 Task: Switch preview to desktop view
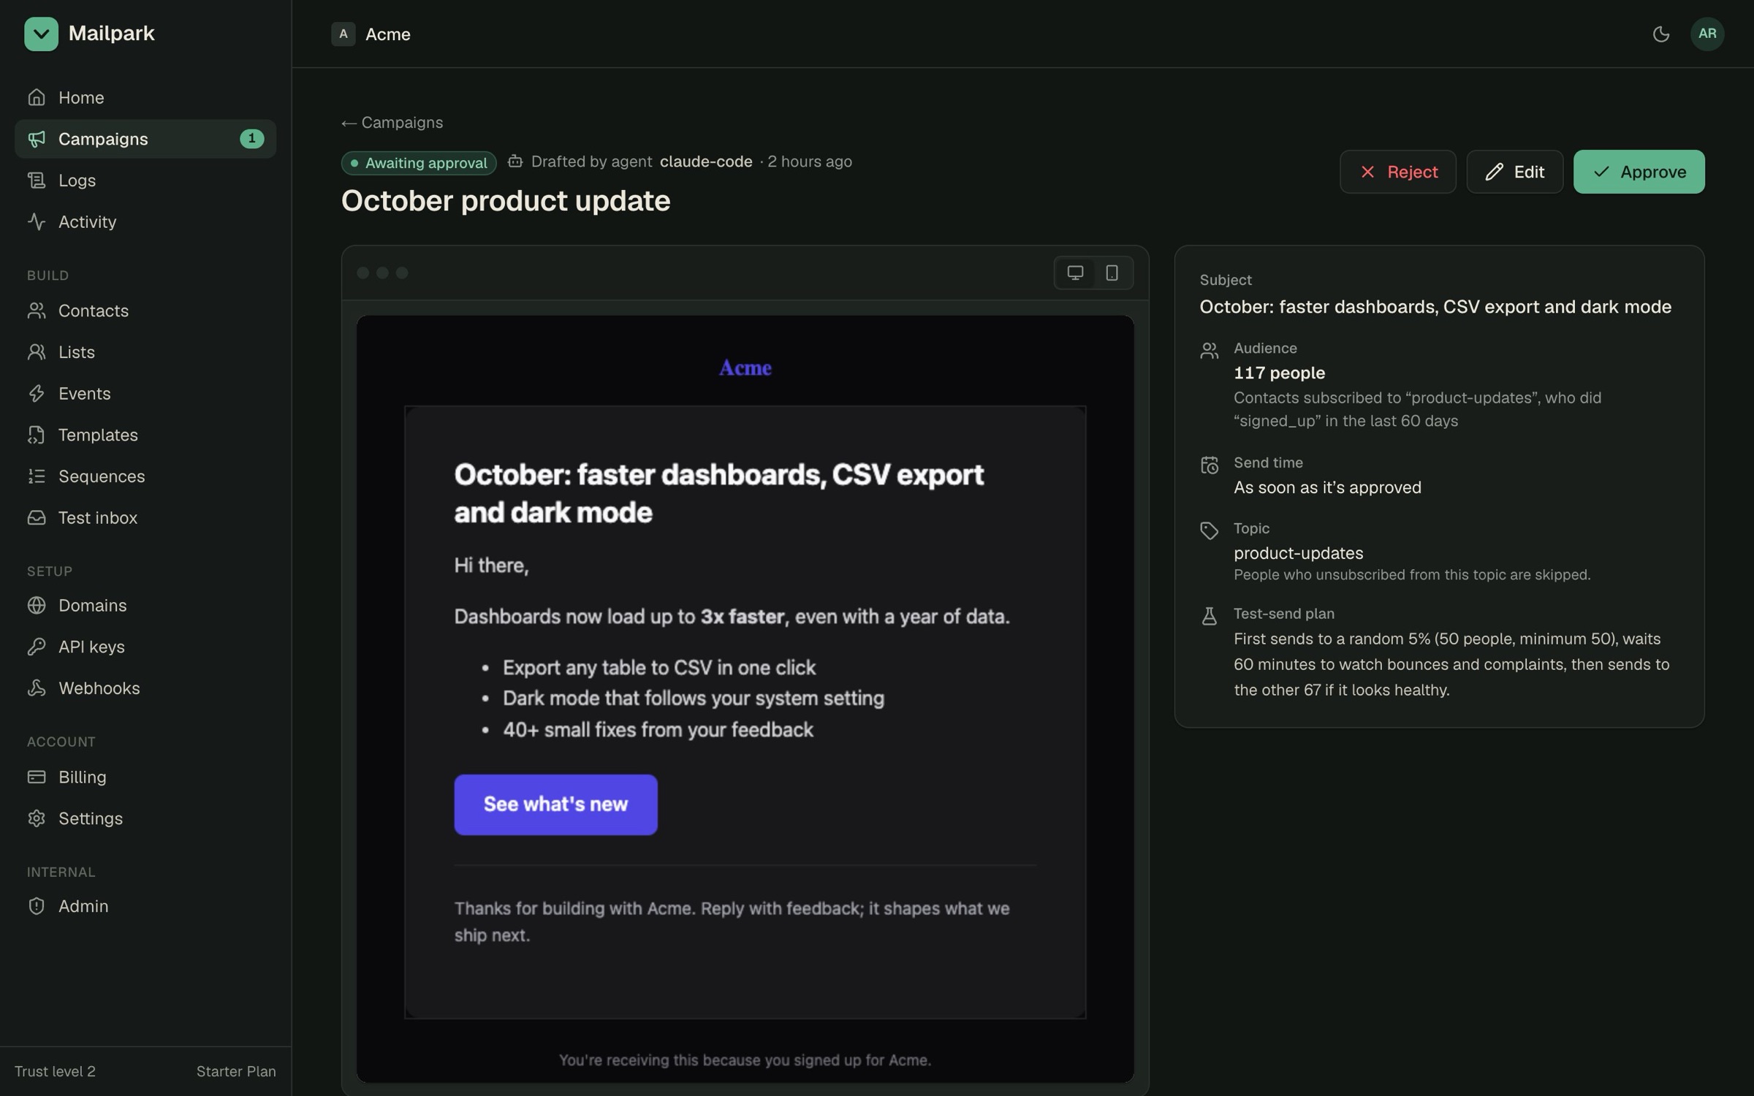[x=1075, y=273]
